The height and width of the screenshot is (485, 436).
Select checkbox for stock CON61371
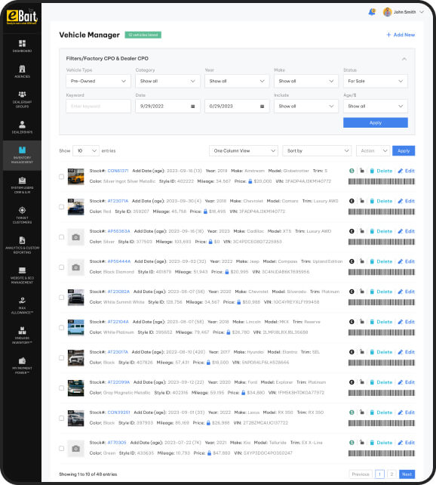point(61,177)
